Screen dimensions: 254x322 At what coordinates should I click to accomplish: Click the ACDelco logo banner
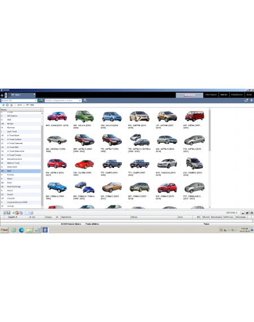[x=190, y=95]
